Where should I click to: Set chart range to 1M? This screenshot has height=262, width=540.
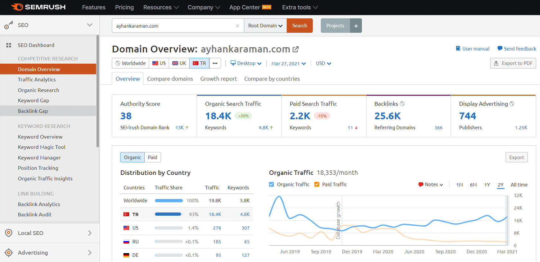[460, 185]
